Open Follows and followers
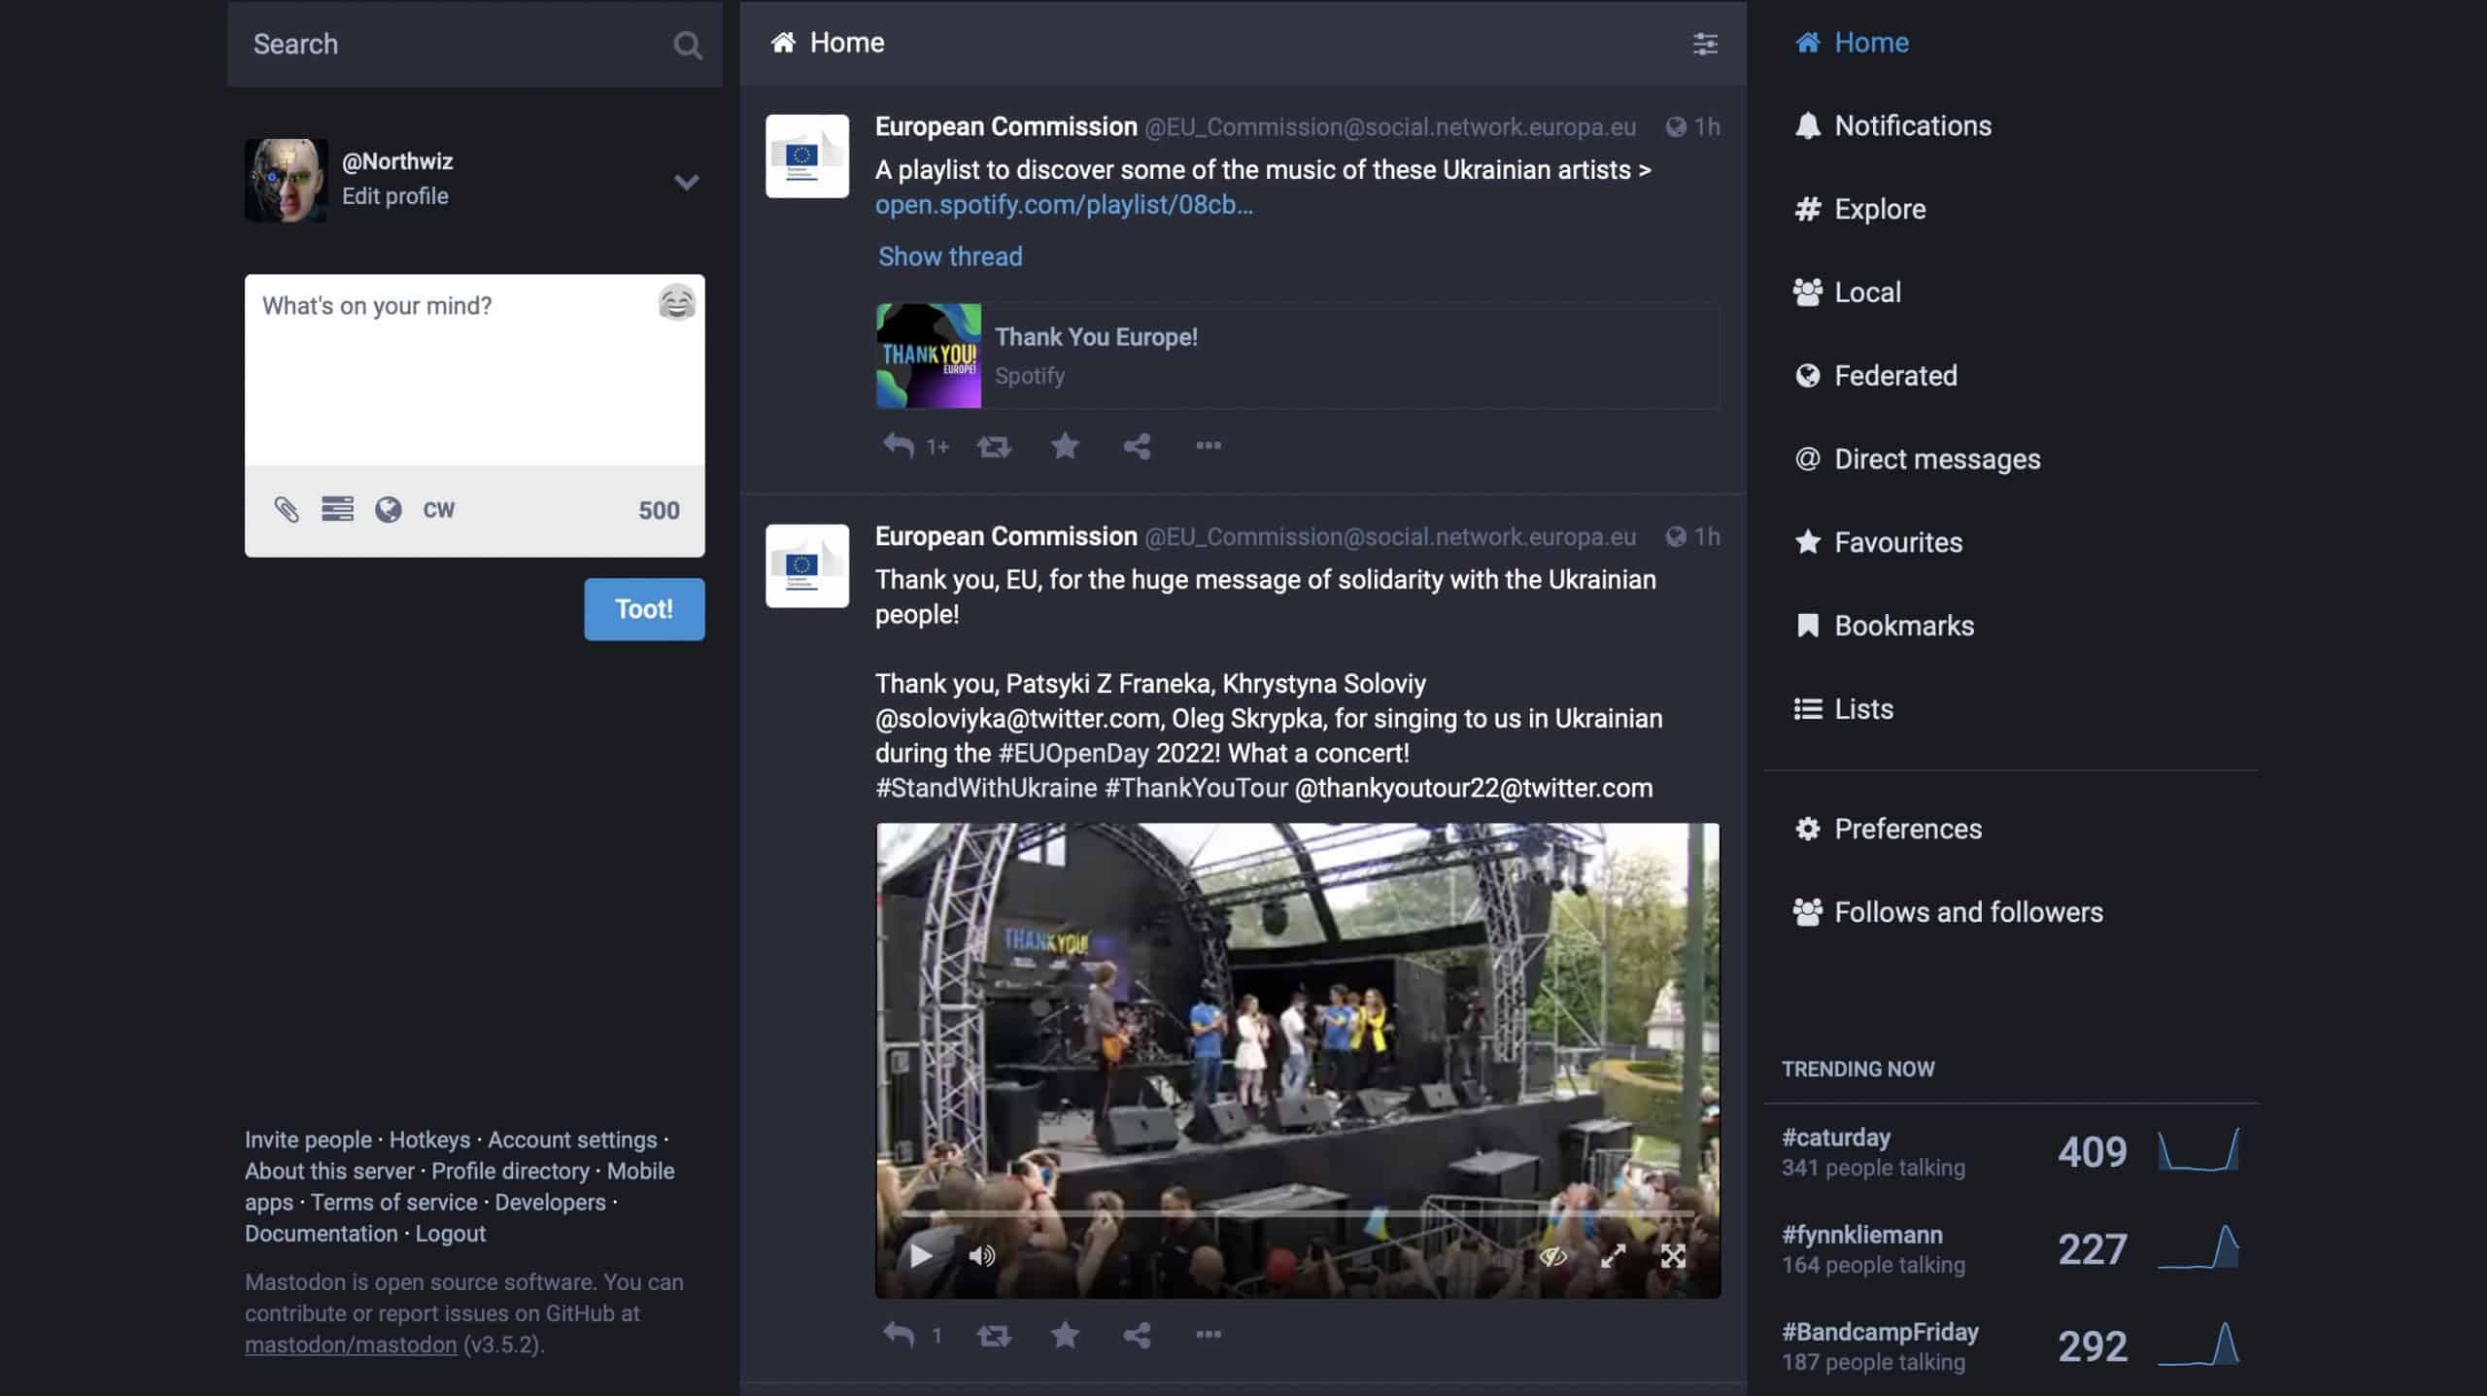This screenshot has height=1396, width=2487. [x=1948, y=912]
